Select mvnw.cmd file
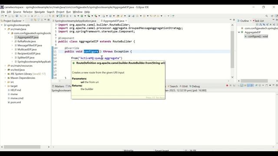The image size is (278, 156). click(17, 98)
